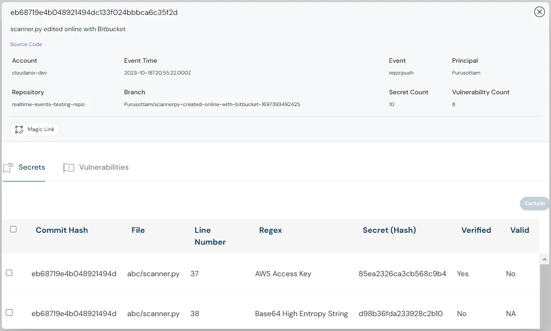
Task: Click the table scrollbar up arrow
Action: tap(544, 260)
